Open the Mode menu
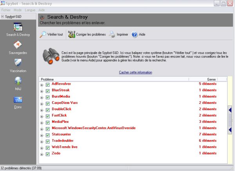This screenshot has height=171, width=235. point(18,10)
